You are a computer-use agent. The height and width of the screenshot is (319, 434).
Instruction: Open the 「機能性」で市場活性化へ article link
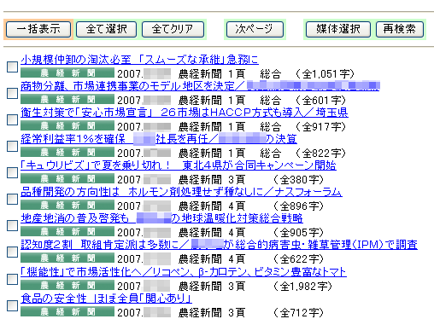coord(184,272)
